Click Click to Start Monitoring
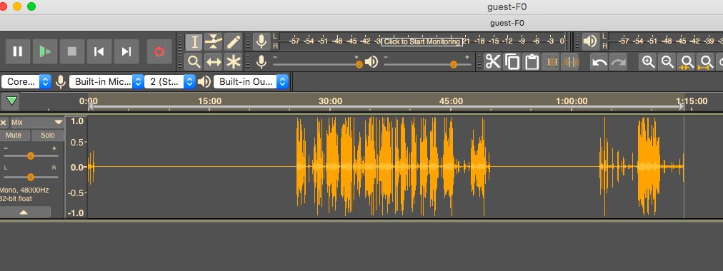The width and height of the screenshot is (723, 271). (422, 42)
